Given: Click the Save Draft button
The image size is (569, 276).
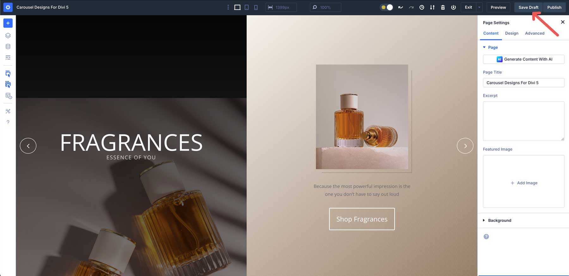Looking at the screenshot, I should pos(528,7).
